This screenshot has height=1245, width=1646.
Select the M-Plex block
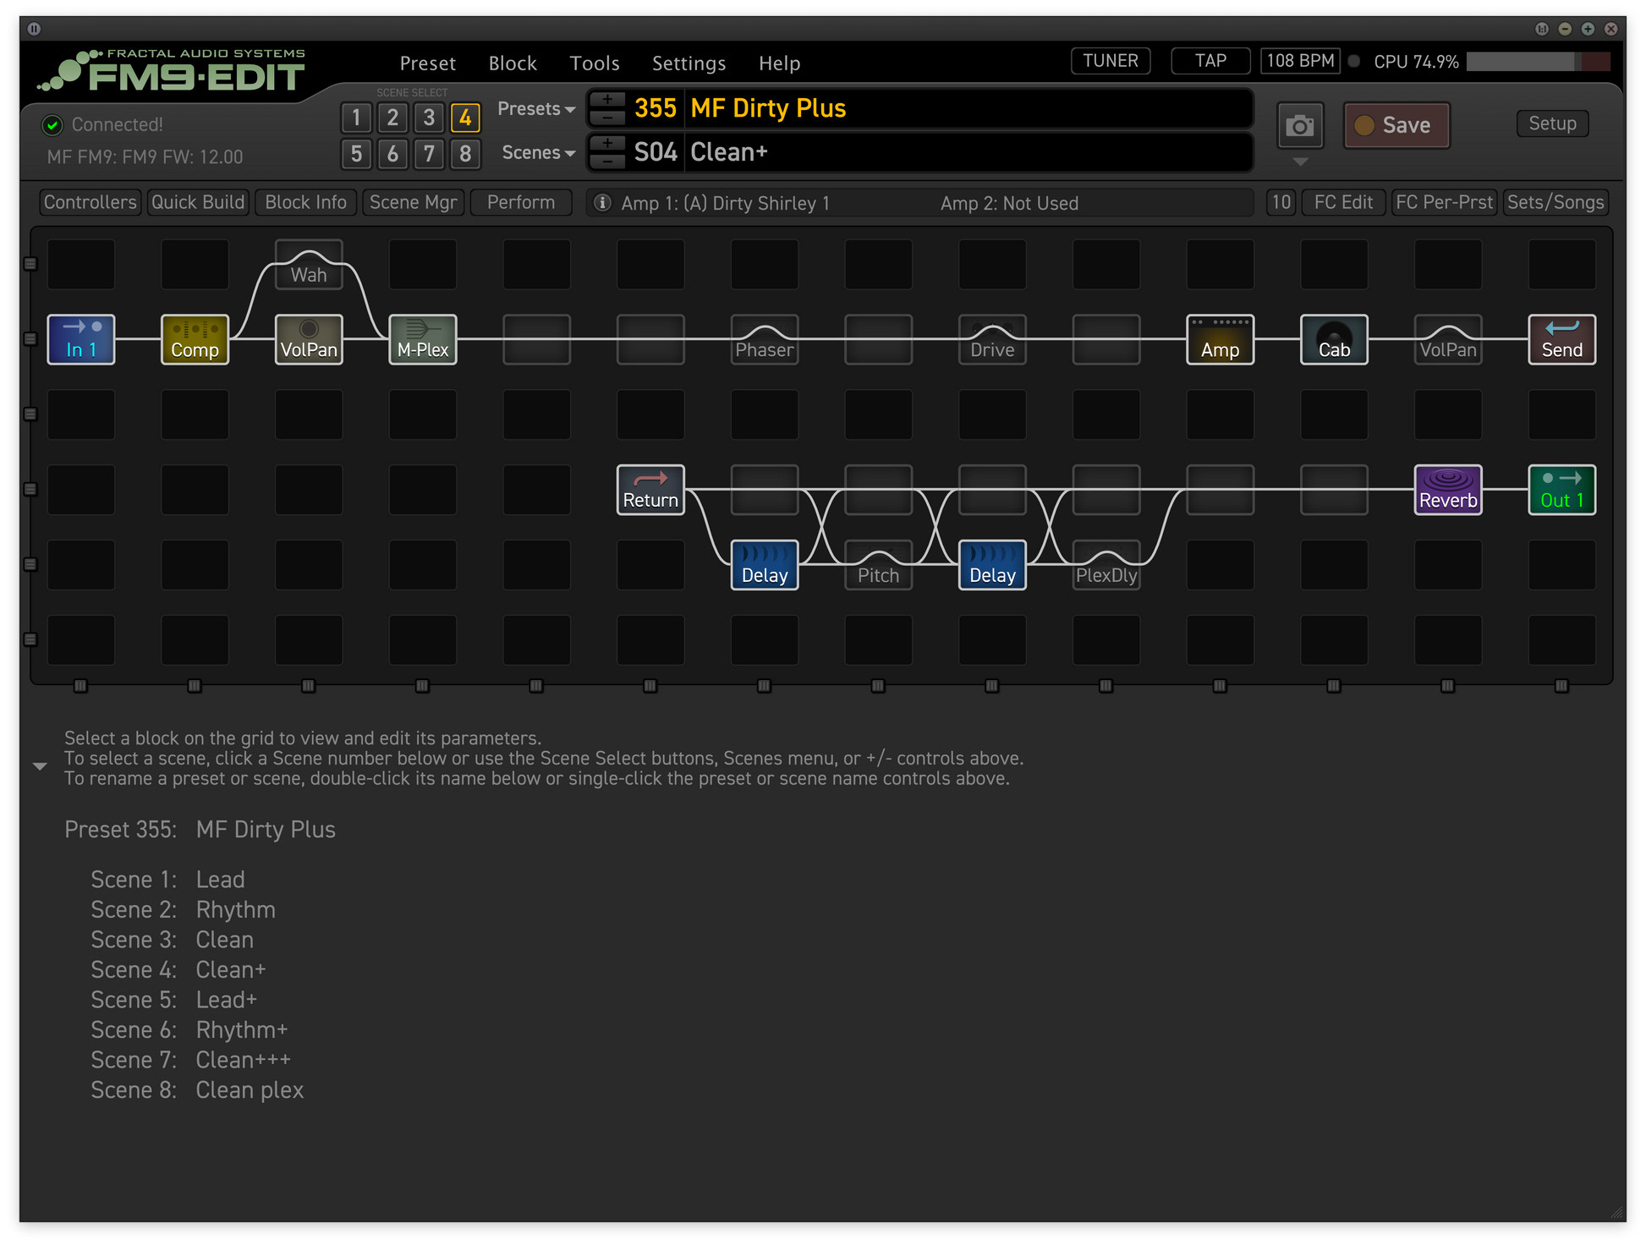423,339
